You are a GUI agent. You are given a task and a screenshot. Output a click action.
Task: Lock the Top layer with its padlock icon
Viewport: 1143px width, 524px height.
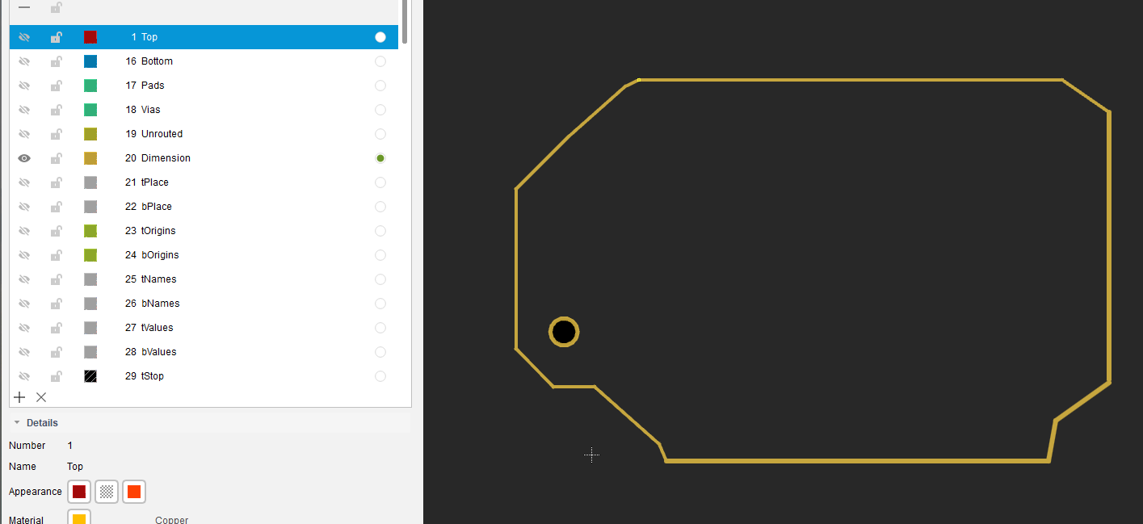click(x=56, y=37)
